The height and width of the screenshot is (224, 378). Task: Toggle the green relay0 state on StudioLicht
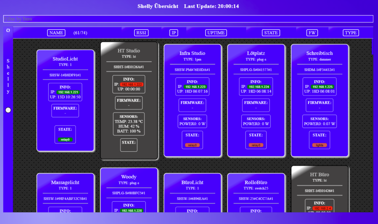click(x=65, y=140)
